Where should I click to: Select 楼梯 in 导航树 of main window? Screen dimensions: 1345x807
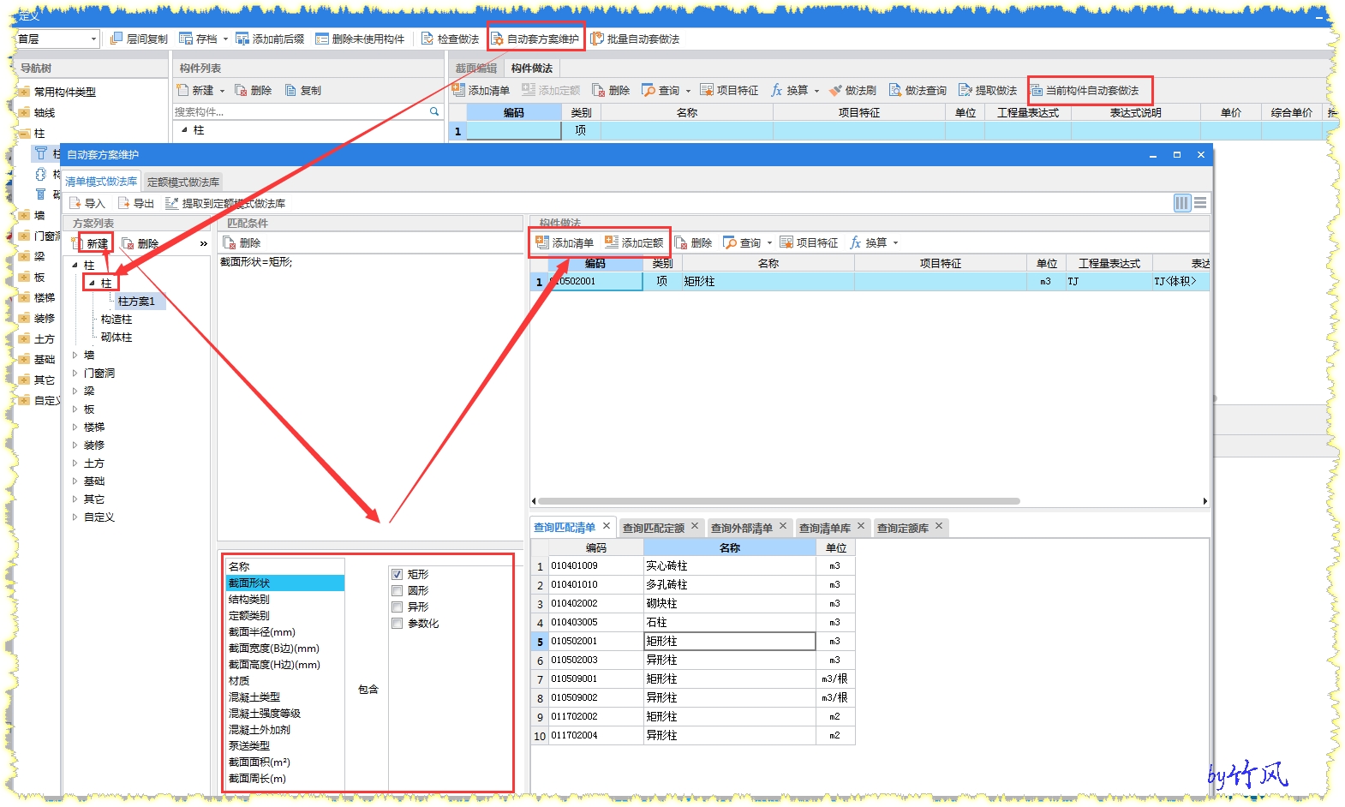[x=44, y=297]
